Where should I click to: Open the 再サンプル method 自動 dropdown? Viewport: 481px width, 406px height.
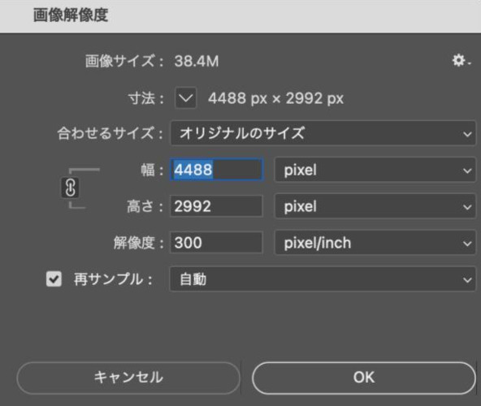point(323,279)
